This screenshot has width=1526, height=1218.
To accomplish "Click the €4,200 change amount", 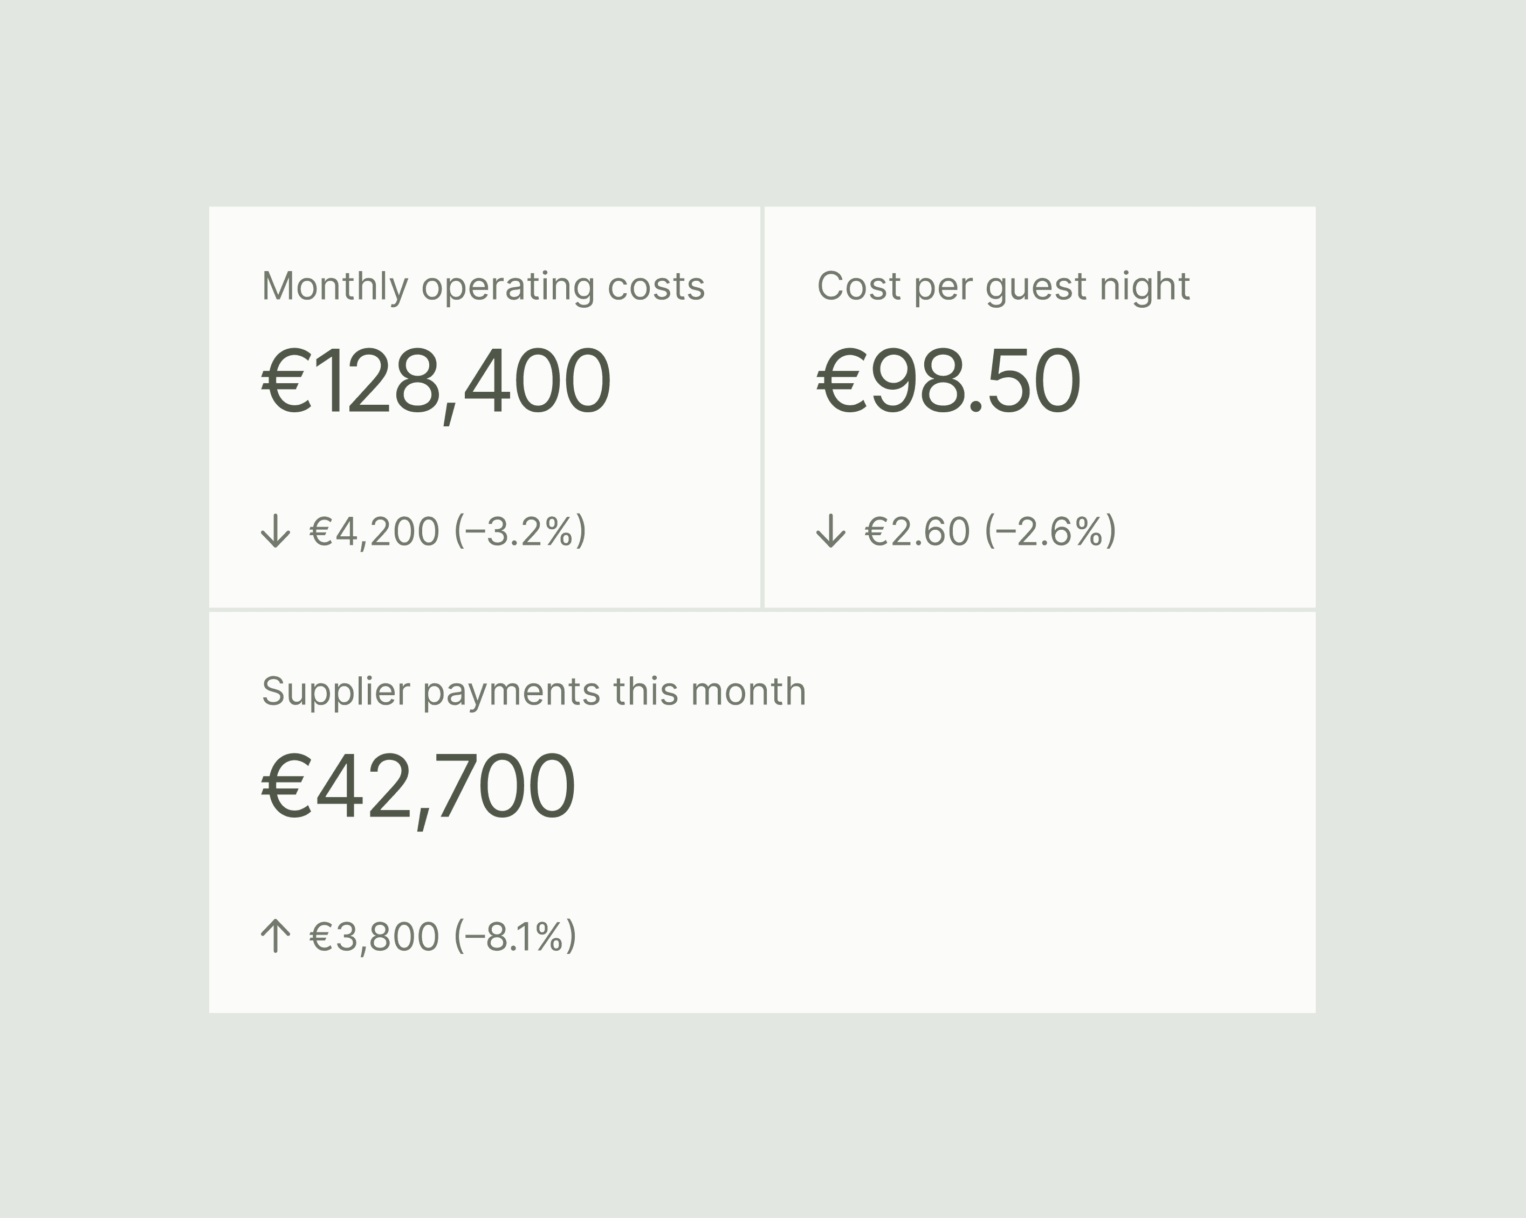I will (x=374, y=532).
